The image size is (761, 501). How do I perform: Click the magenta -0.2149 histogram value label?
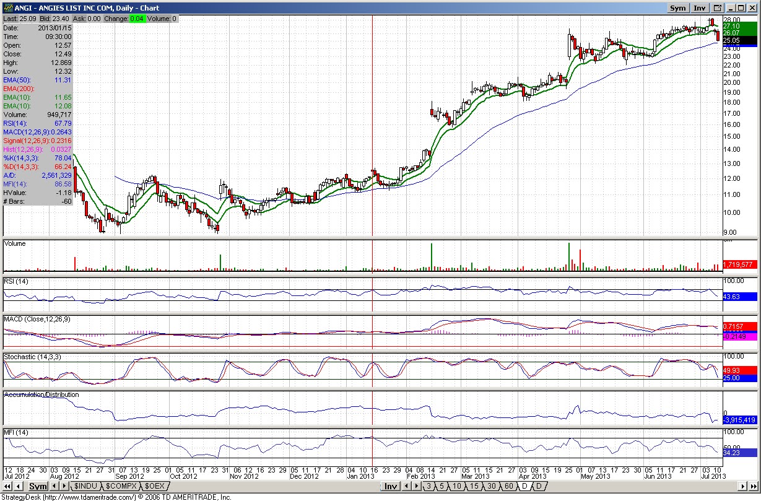click(x=740, y=336)
